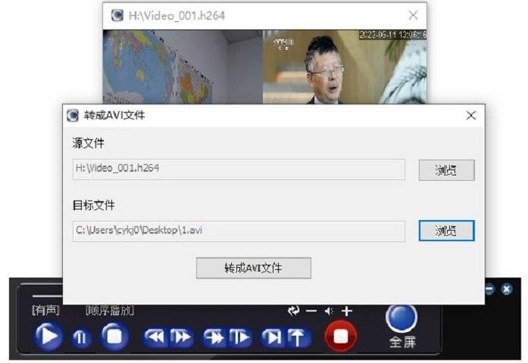Click the loop/repeat arrows icon

293,311
